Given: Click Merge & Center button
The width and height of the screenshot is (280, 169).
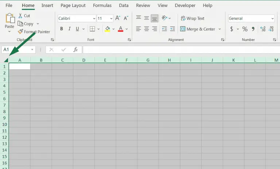Looking at the screenshot, I should click(x=198, y=29).
